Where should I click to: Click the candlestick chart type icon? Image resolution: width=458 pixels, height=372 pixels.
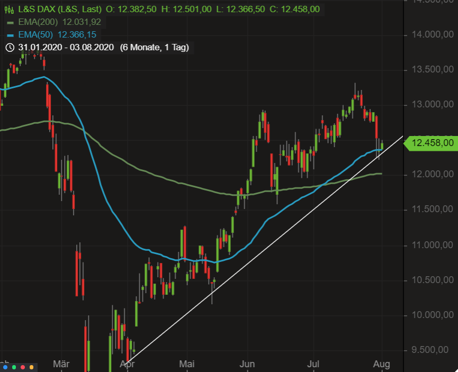[9, 10]
